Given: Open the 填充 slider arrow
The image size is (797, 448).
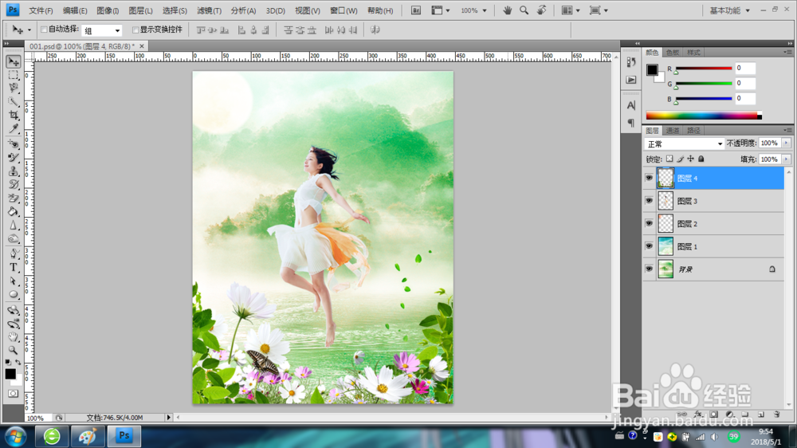Looking at the screenshot, I should point(787,159).
